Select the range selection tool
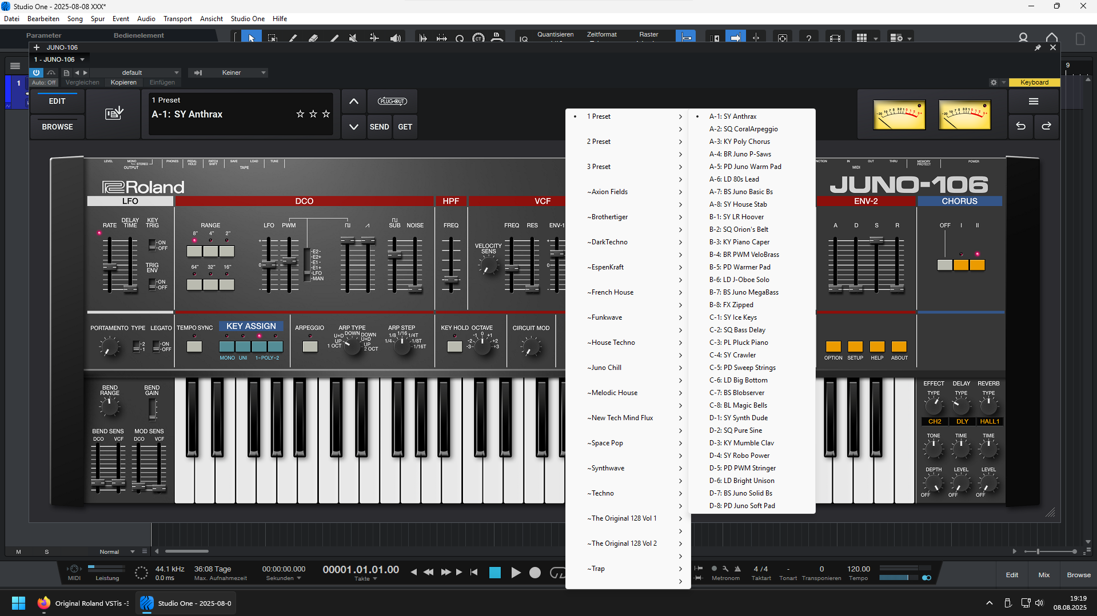The height and width of the screenshot is (616, 1097). tap(273, 38)
